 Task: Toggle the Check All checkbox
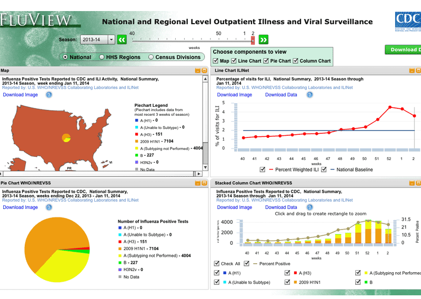[217, 264]
